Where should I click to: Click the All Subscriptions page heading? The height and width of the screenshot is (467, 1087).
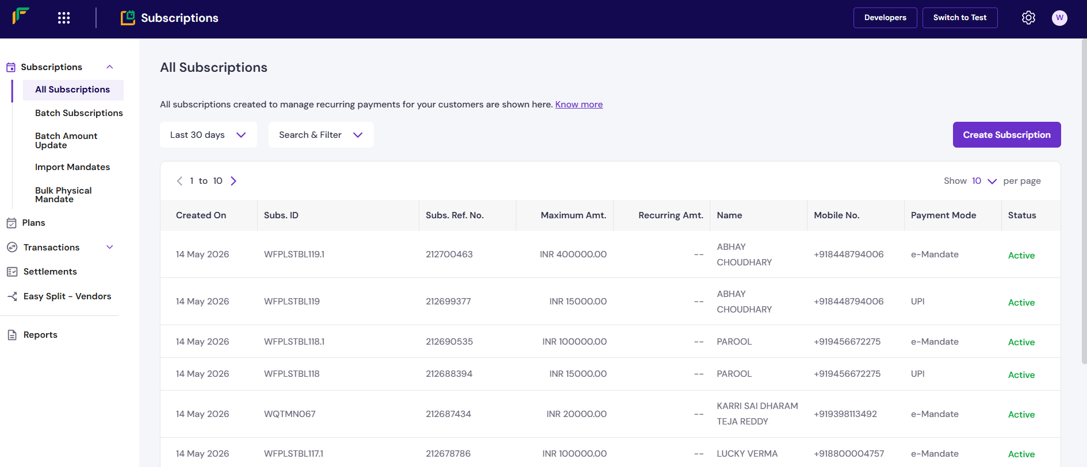click(213, 68)
